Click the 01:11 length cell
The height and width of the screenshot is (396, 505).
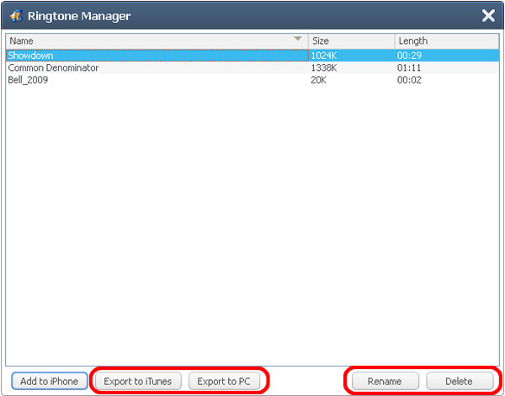tap(409, 68)
